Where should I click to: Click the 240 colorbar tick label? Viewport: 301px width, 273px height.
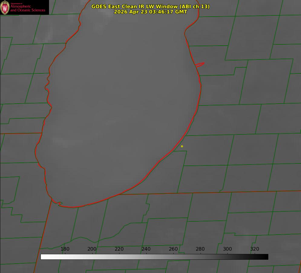pos(146,249)
